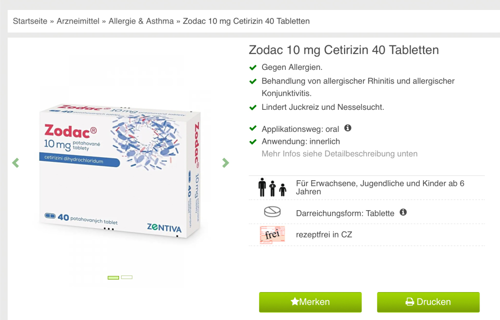Click the info icon beside Darreichungsform: Tablette
The height and width of the screenshot is (320, 500).
pos(403,212)
